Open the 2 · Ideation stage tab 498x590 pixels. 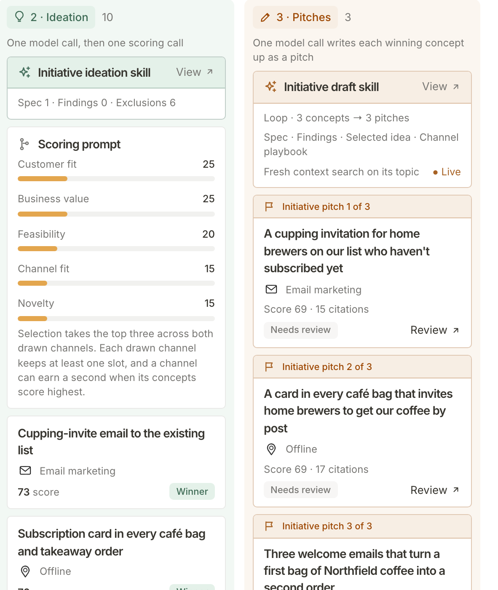(x=51, y=17)
